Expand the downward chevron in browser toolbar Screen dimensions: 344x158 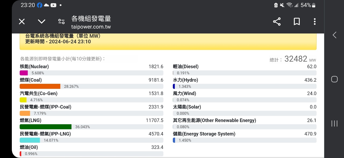(41, 22)
